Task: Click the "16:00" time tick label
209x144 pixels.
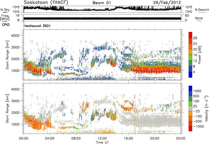Action: 128,139
